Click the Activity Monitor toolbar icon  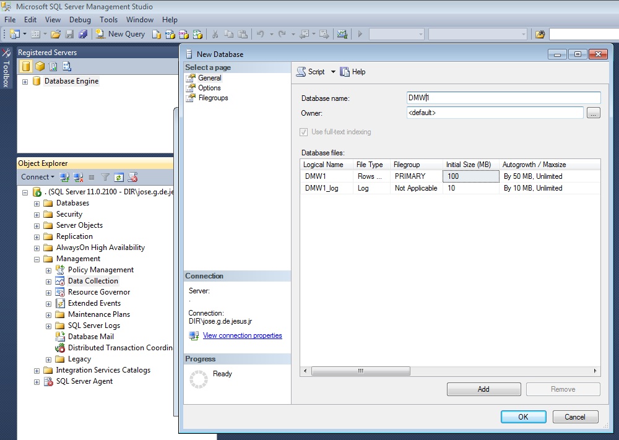[x=342, y=34]
